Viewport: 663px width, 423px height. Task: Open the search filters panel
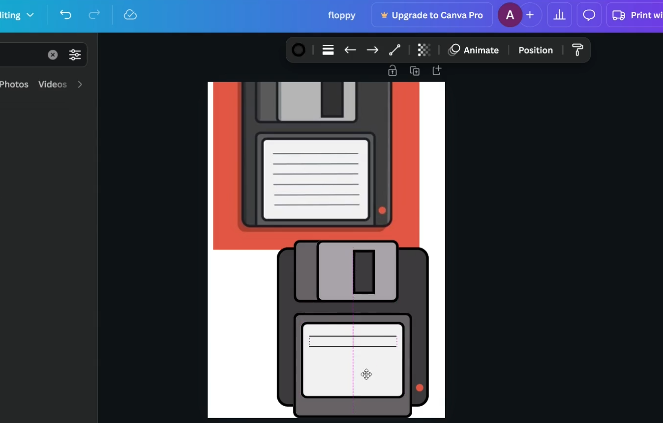click(x=75, y=55)
